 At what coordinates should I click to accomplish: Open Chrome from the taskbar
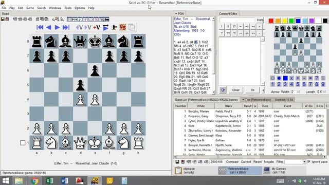coord(34,180)
